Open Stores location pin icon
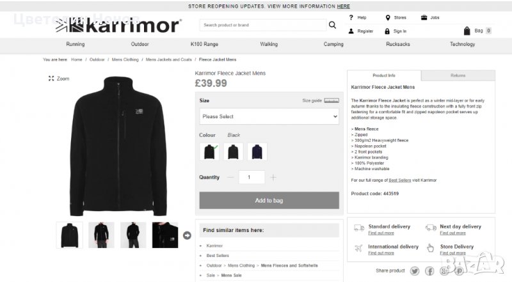Viewport: 512px width, 282px height. click(388, 18)
